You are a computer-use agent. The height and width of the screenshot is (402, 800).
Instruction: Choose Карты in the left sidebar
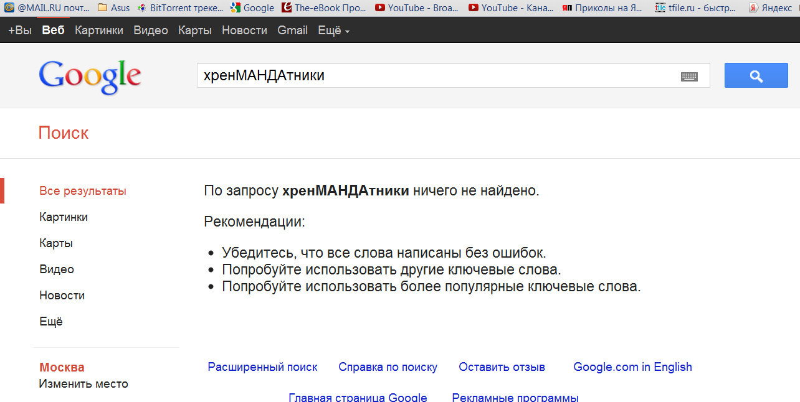56,243
